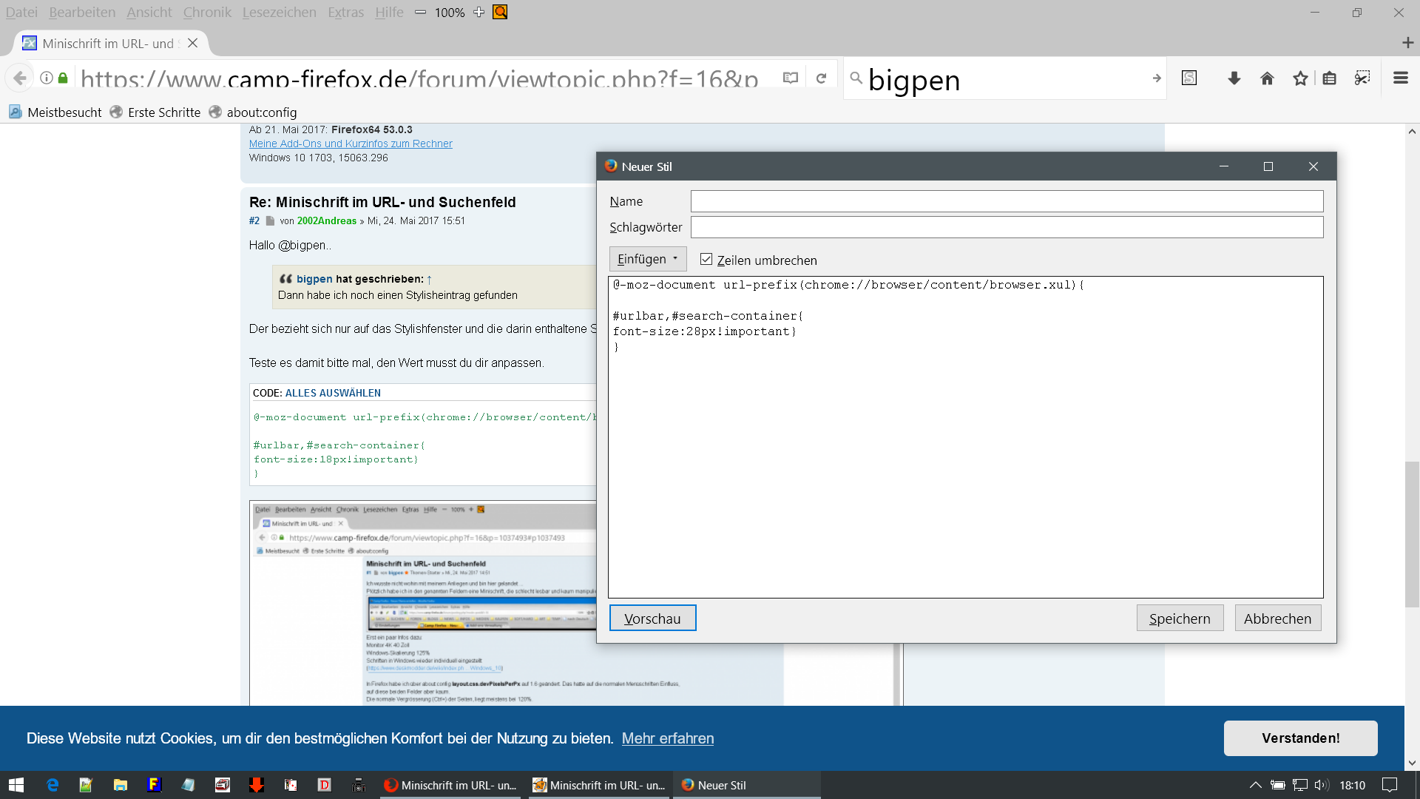1420x799 pixels.
Task: Bookmark this page with the star icon
Action: pyautogui.click(x=1300, y=78)
